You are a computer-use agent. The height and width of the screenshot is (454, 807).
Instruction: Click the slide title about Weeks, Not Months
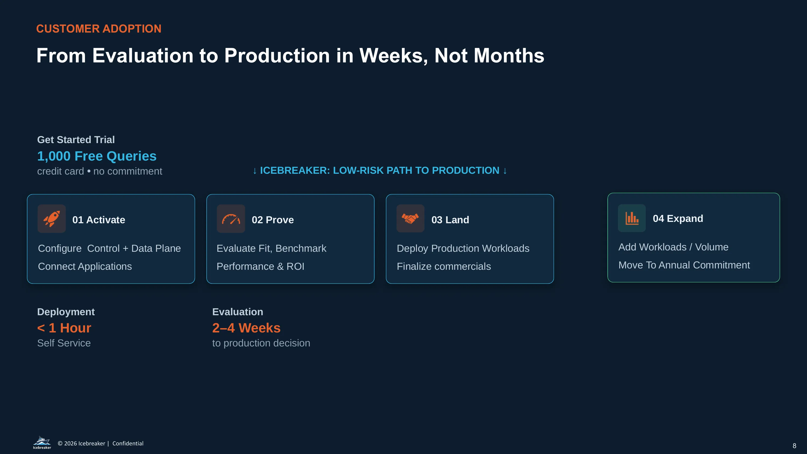(290, 55)
